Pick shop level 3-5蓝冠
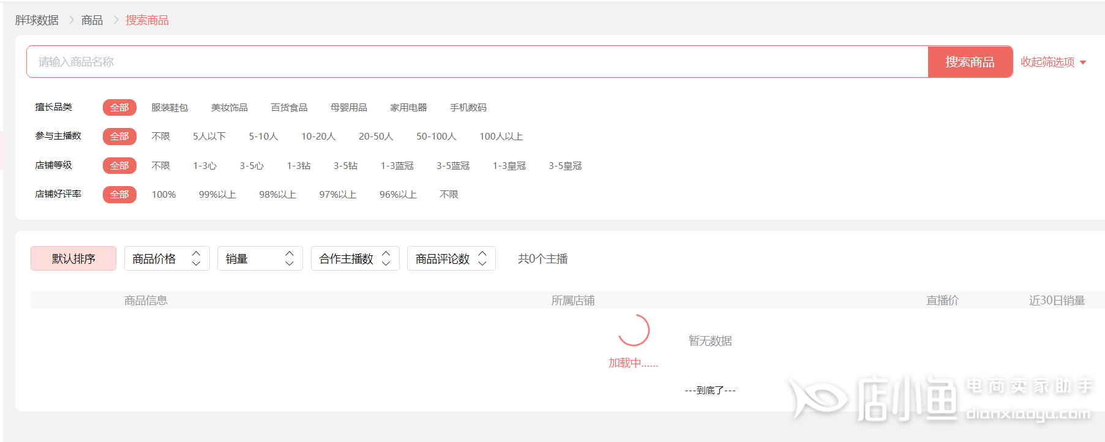 tap(453, 166)
